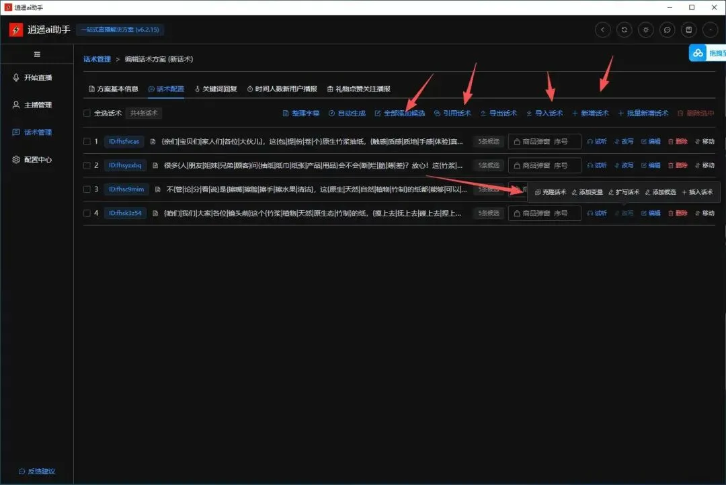Click the ID:fhsfvcas tag
The width and height of the screenshot is (726, 485).
124,141
